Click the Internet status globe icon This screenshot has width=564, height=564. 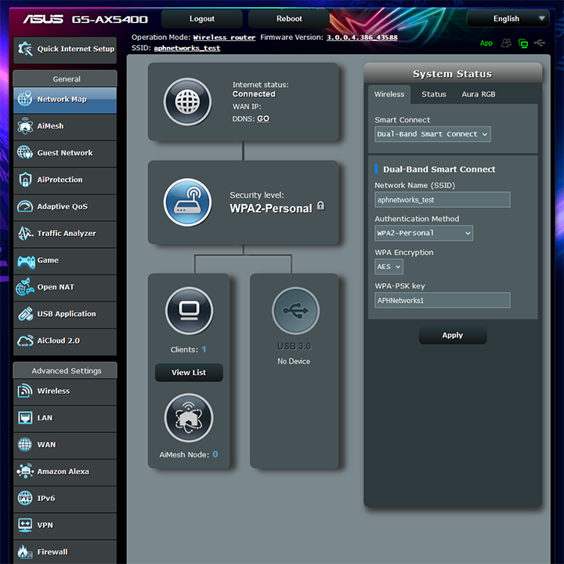(x=187, y=102)
